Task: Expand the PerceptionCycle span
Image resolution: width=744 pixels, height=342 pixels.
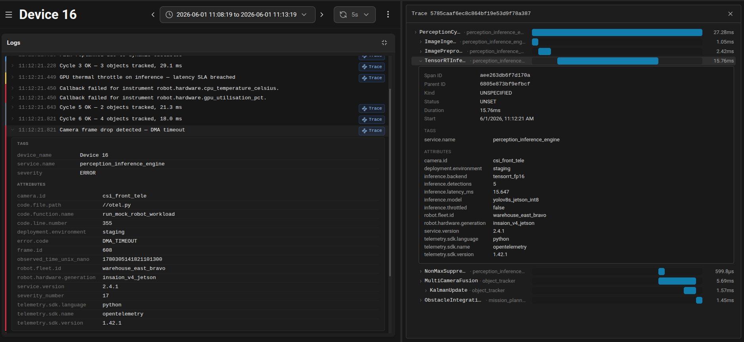Action: pos(415,32)
